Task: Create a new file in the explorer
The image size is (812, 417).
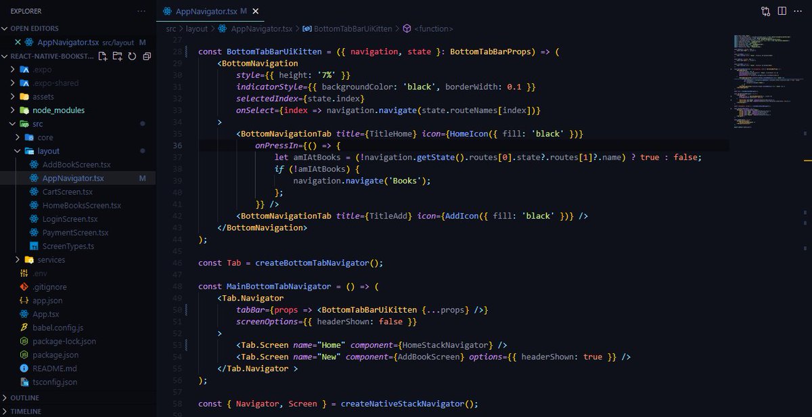Action: click(103, 56)
